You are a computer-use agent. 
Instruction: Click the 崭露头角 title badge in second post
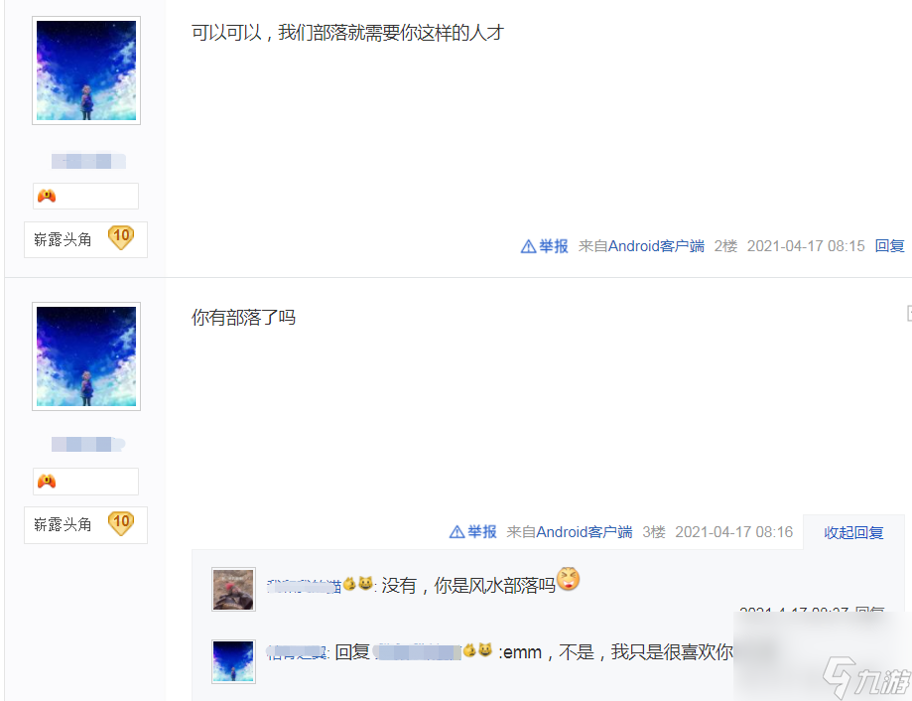pos(63,524)
